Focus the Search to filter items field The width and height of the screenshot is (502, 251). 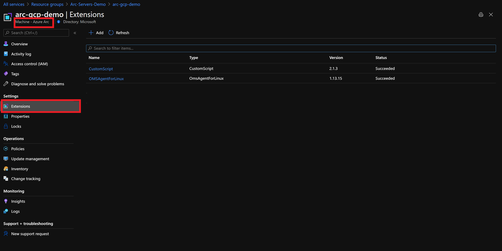click(x=291, y=48)
